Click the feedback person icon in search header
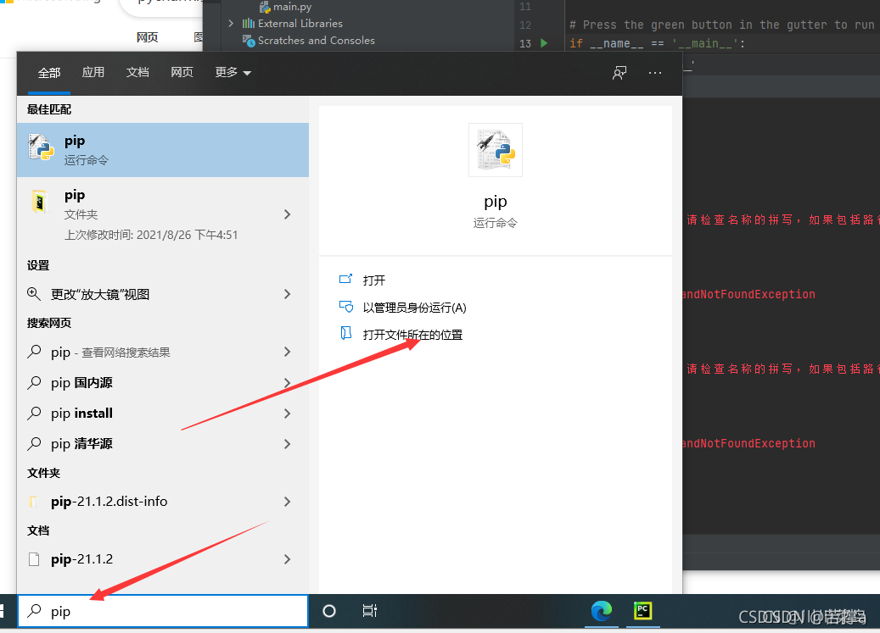Image resolution: width=880 pixels, height=633 pixels. pos(619,73)
